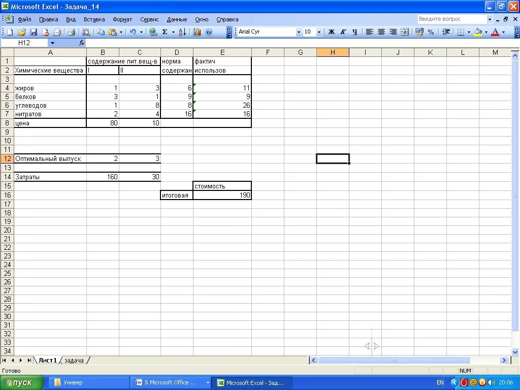Viewport: 520px width, 390px height.
Task: Align text left in the cell
Action: click(370, 32)
